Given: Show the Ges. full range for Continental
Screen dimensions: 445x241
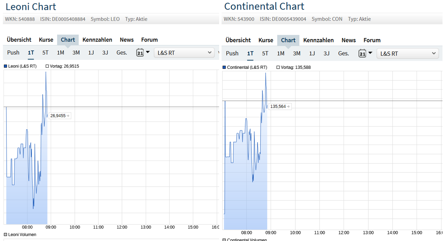Looking at the screenshot, I should [343, 54].
